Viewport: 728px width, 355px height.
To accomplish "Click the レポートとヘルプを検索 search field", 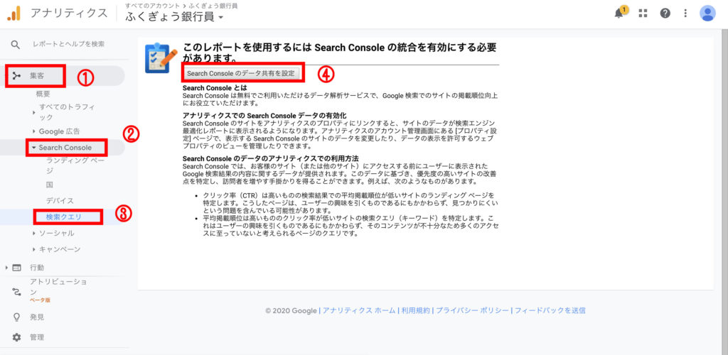I will pyautogui.click(x=68, y=45).
